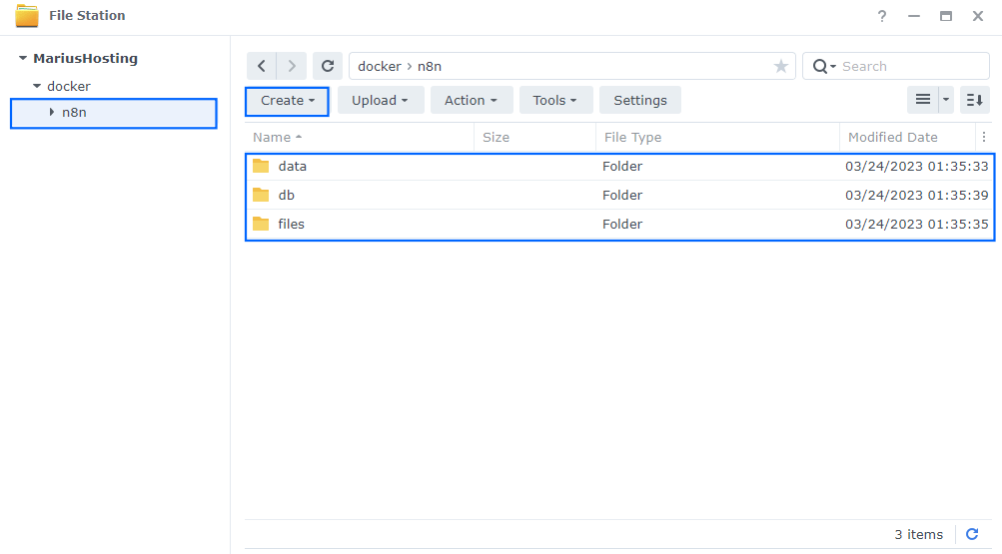Open File Station Settings

point(639,100)
